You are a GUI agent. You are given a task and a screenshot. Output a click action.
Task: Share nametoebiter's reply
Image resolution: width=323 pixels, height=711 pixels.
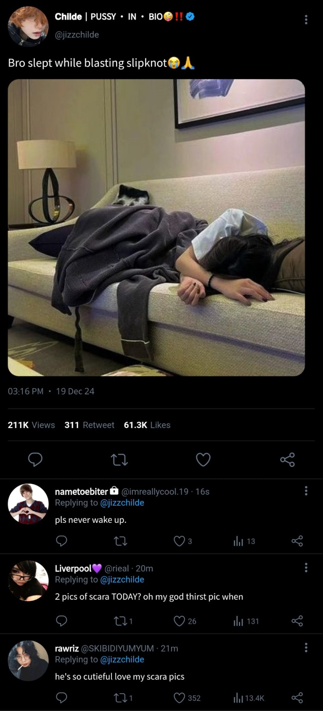[297, 541]
